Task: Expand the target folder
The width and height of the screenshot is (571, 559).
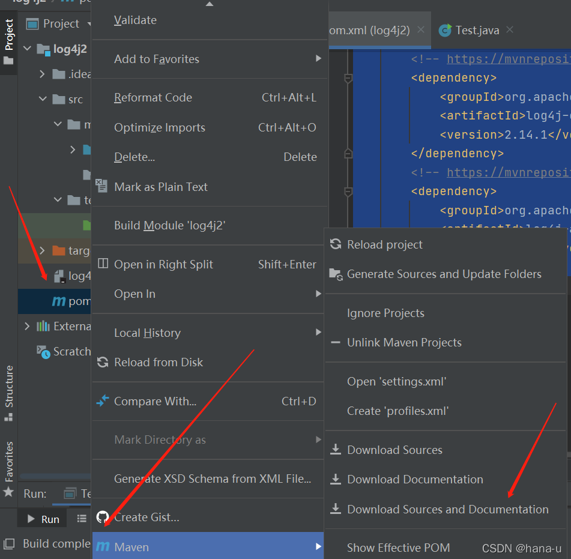Action: pyautogui.click(x=42, y=250)
